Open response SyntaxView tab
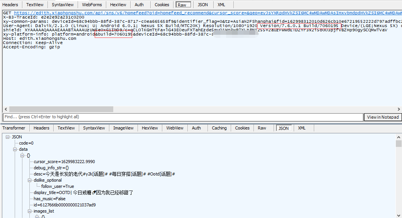This screenshot has height=218, width=402. [94, 128]
